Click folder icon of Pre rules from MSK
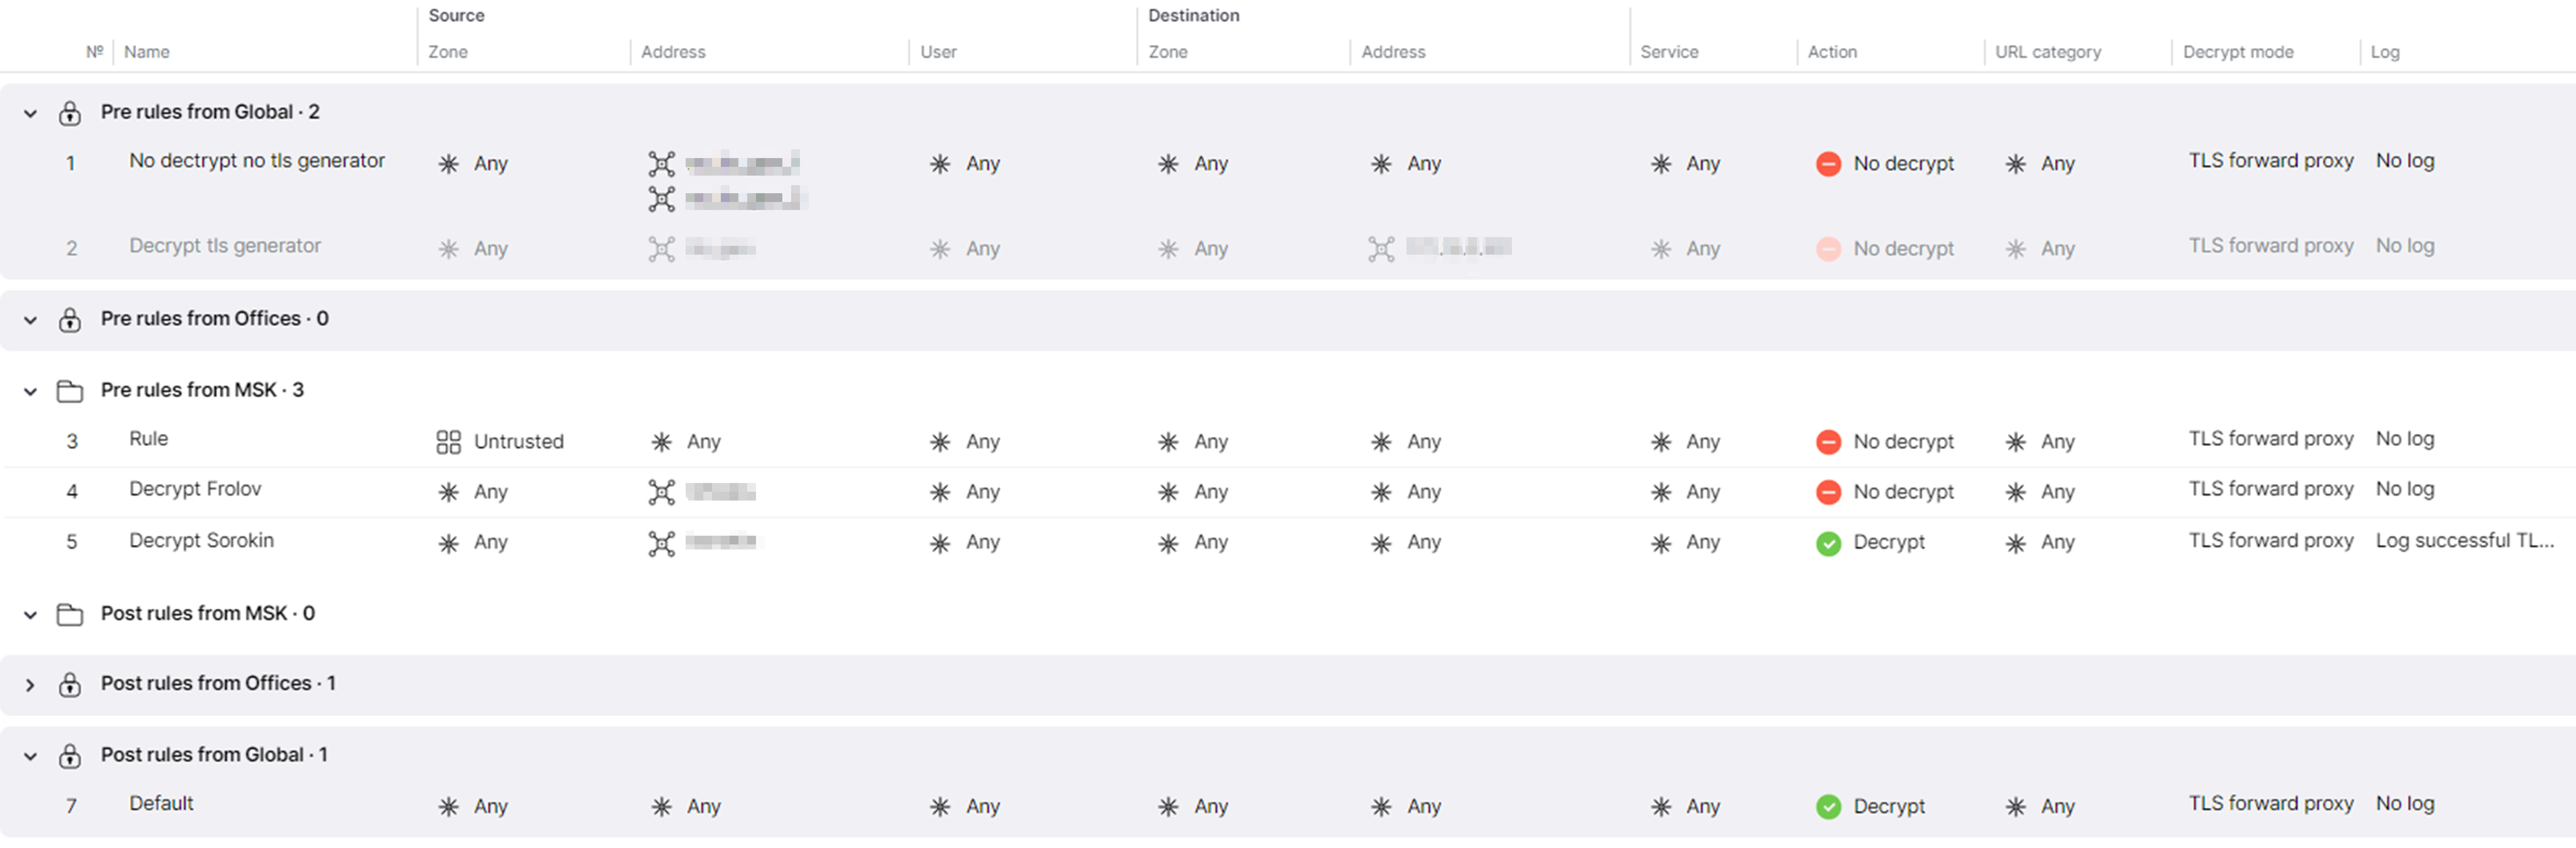This screenshot has height=848, width=2576. point(69,391)
